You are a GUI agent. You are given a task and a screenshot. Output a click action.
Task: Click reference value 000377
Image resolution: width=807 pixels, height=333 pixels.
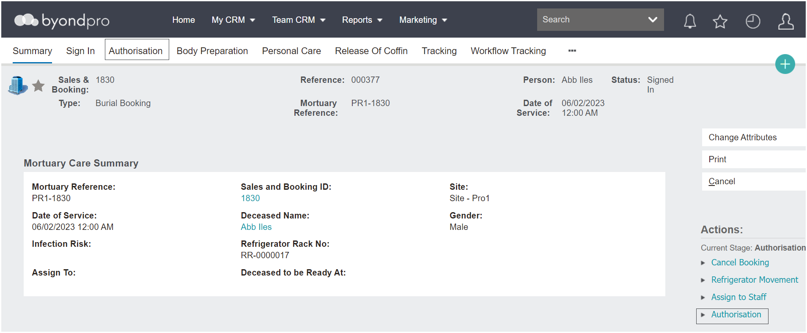tap(365, 80)
